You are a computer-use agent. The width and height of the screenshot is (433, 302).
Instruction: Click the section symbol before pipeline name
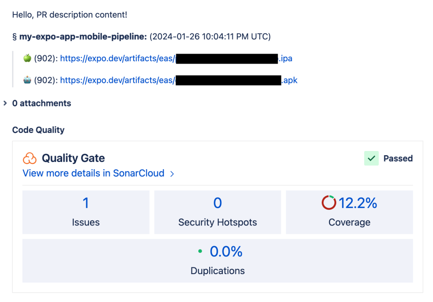14,37
